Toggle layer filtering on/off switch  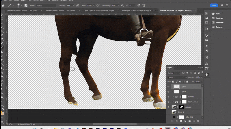click(202, 72)
